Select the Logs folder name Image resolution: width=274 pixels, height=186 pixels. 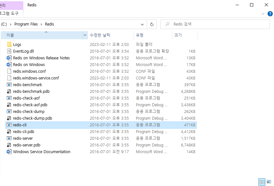point(17,45)
